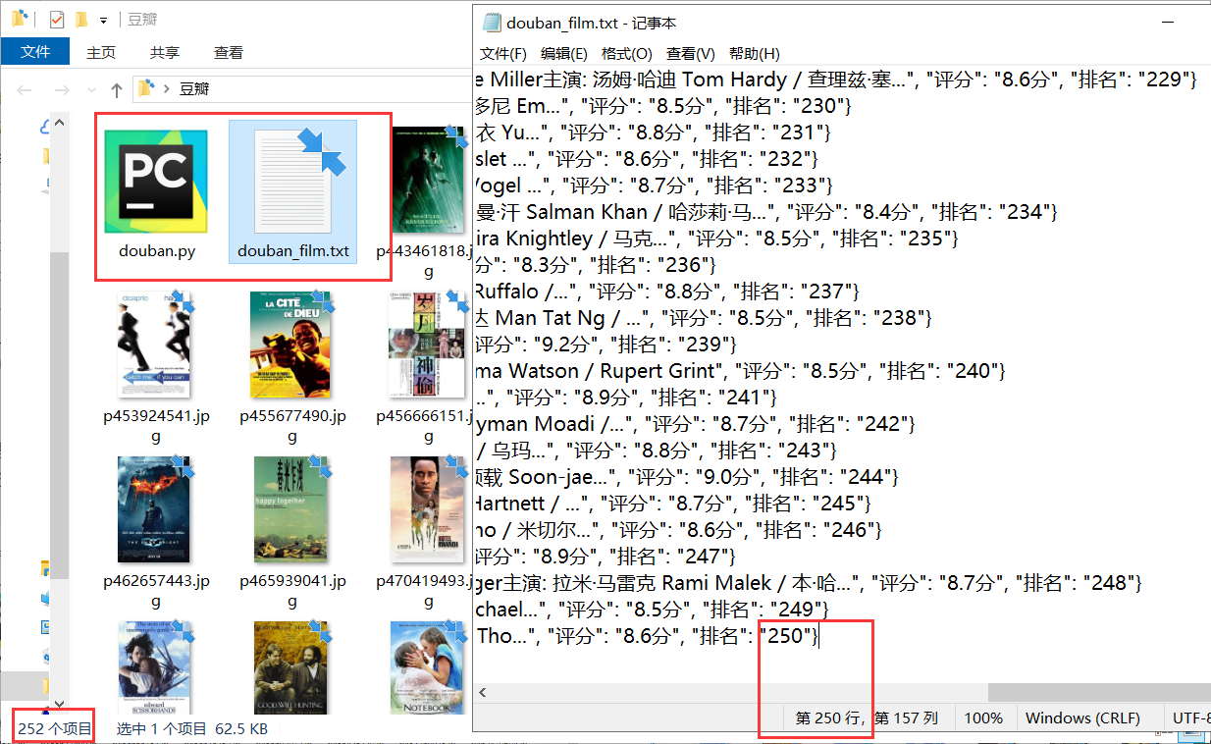Switch to the 共享 ribbon tab
Viewport: 1211px width, 744px height.
[165, 53]
